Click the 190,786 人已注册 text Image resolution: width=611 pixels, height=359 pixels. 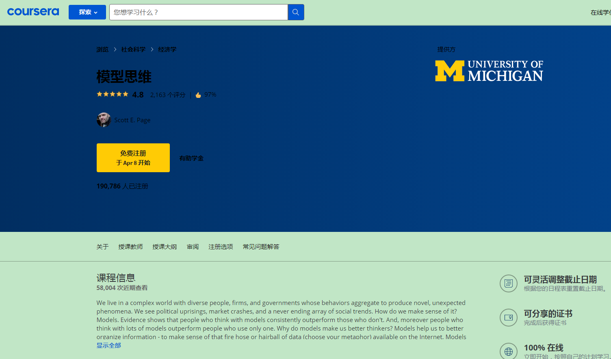[x=122, y=186]
